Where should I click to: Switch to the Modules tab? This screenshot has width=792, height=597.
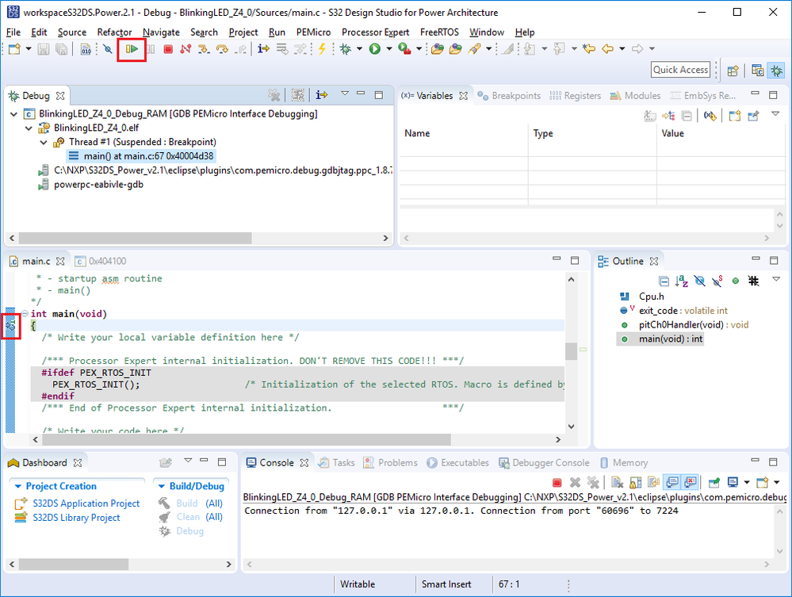tap(635, 96)
